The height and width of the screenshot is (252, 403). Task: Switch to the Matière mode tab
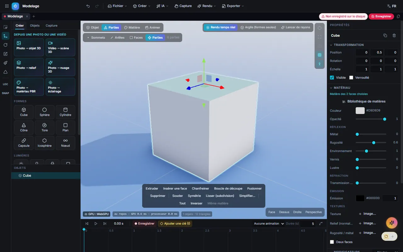(x=132, y=27)
